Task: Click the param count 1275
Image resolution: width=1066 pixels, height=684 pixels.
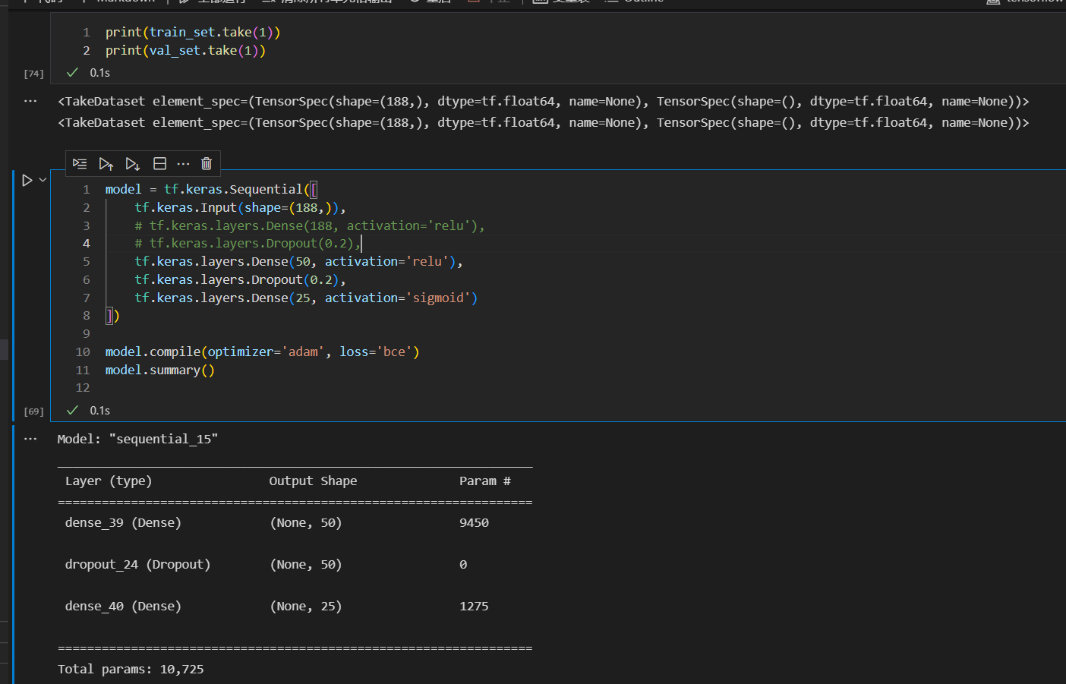Action: (474, 606)
